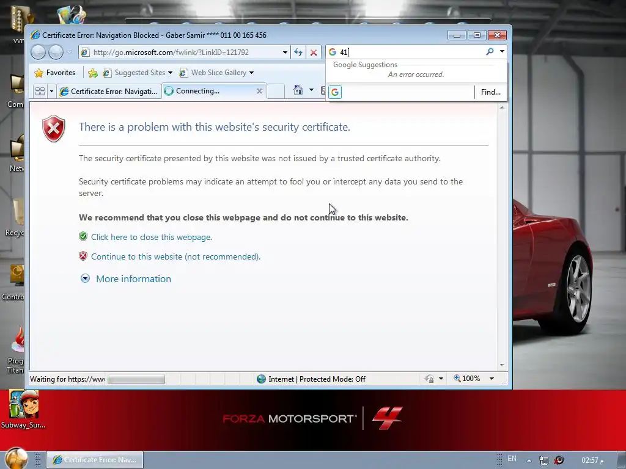The width and height of the screenshot is (626, 469).
Task: Open the privacy icon dropdown arrow
Action: tap(441, 379)
